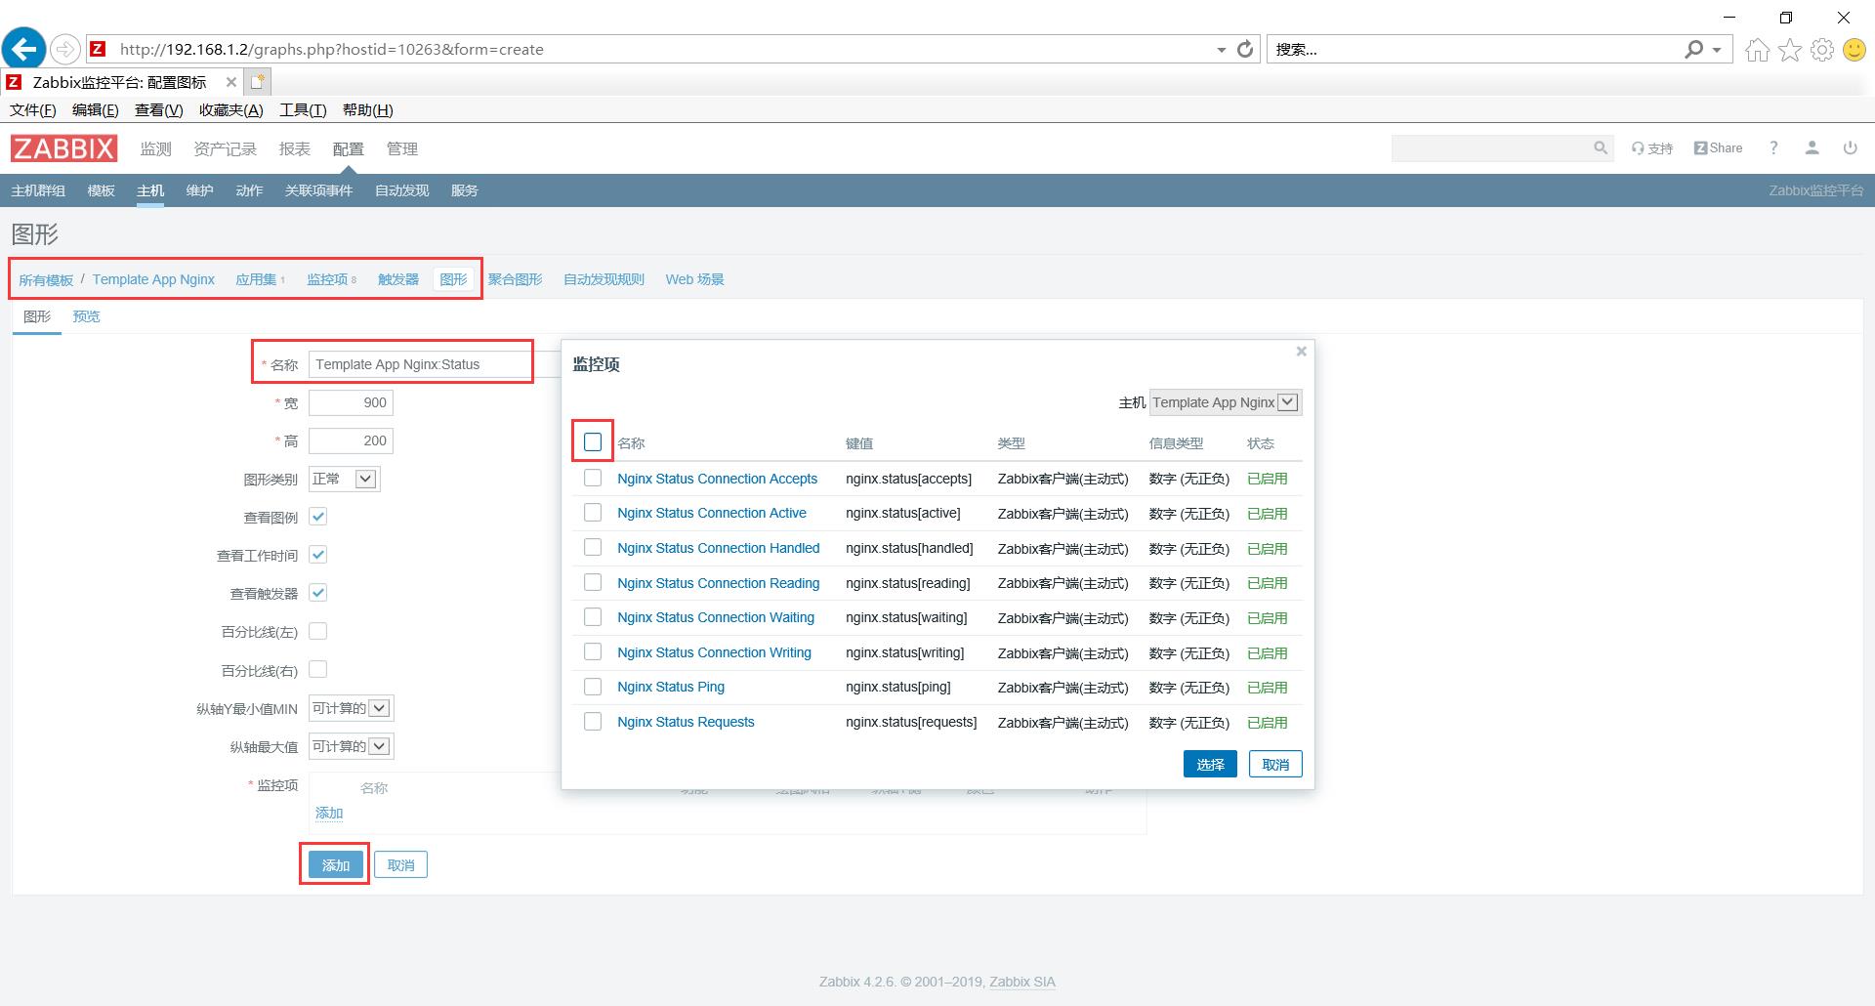Image resolution: width=1875 pixels, height=1006 pixels.
Task: Enable 百分比线(左) checkbox
Action: (x=317, y=632)
